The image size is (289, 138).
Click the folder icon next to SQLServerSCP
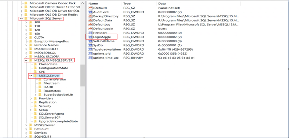[35, 118]
